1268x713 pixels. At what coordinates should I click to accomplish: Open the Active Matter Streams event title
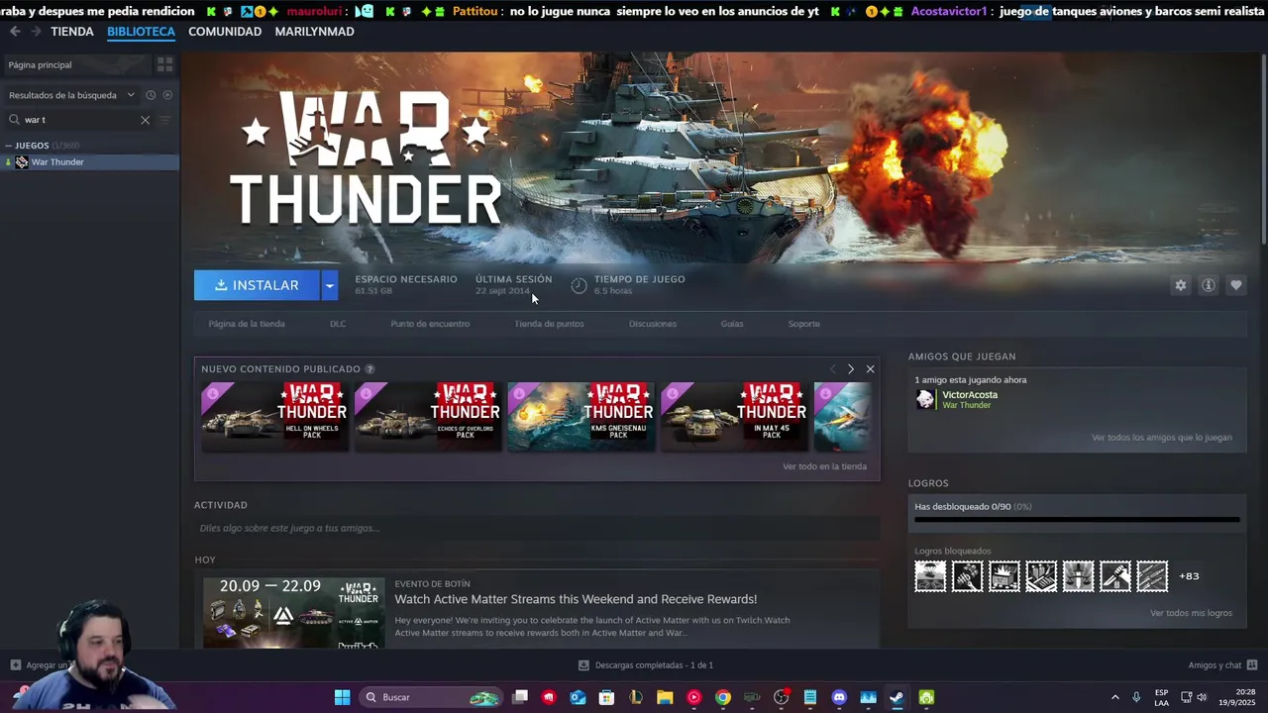[x=576, y=599]
